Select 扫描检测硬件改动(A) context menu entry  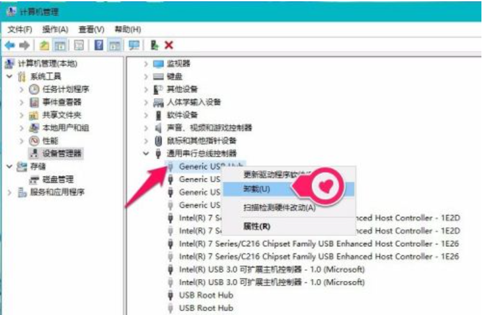point(279,207)
